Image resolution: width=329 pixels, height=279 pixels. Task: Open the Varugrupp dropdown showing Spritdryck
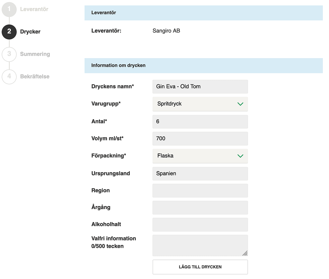(200, 104)
